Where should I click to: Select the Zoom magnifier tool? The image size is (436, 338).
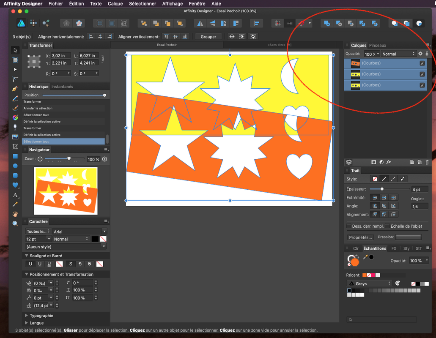[x=15, y=224]
